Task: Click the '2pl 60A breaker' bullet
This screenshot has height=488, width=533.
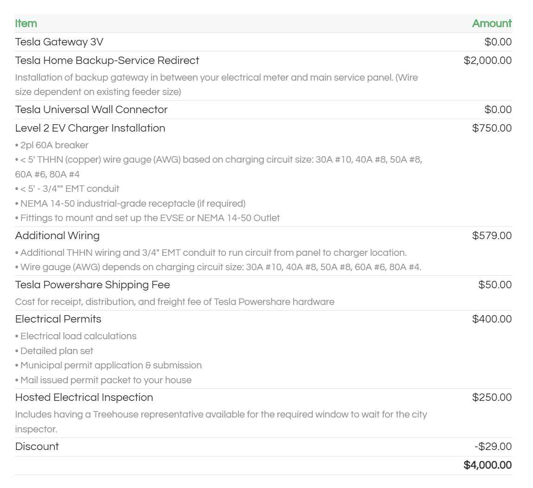Action: (51, 146)
